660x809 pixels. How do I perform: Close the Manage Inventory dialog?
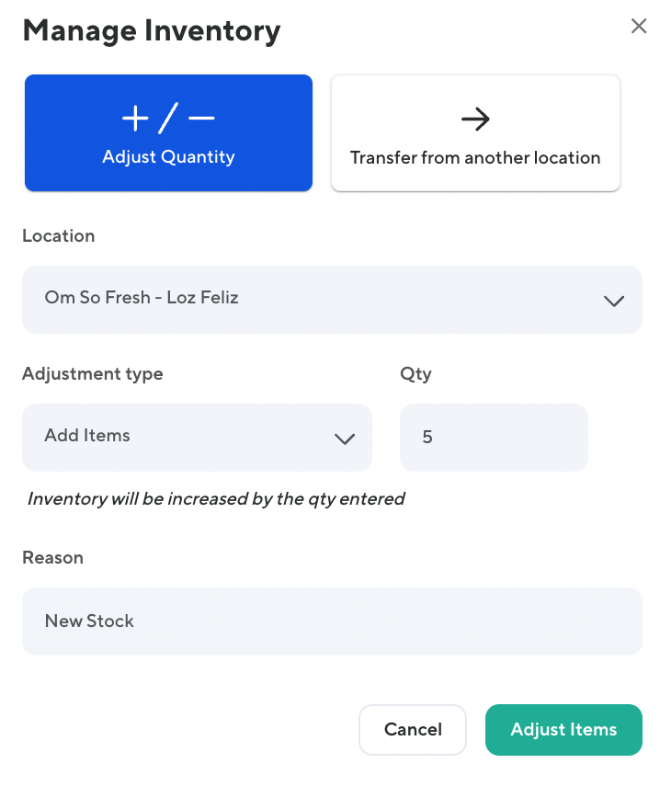click(x=639, y=27)
